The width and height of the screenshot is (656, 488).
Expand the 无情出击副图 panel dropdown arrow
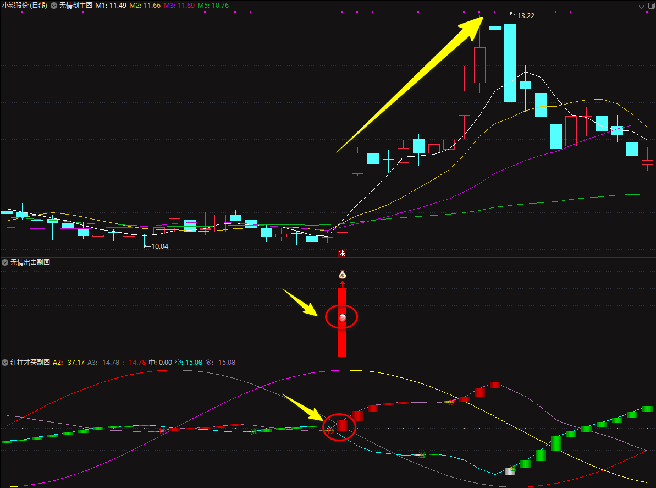[5, 262]
